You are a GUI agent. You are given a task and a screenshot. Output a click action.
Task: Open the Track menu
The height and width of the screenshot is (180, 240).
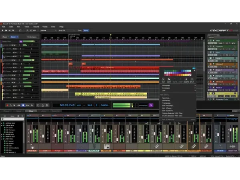click(27, 27)
